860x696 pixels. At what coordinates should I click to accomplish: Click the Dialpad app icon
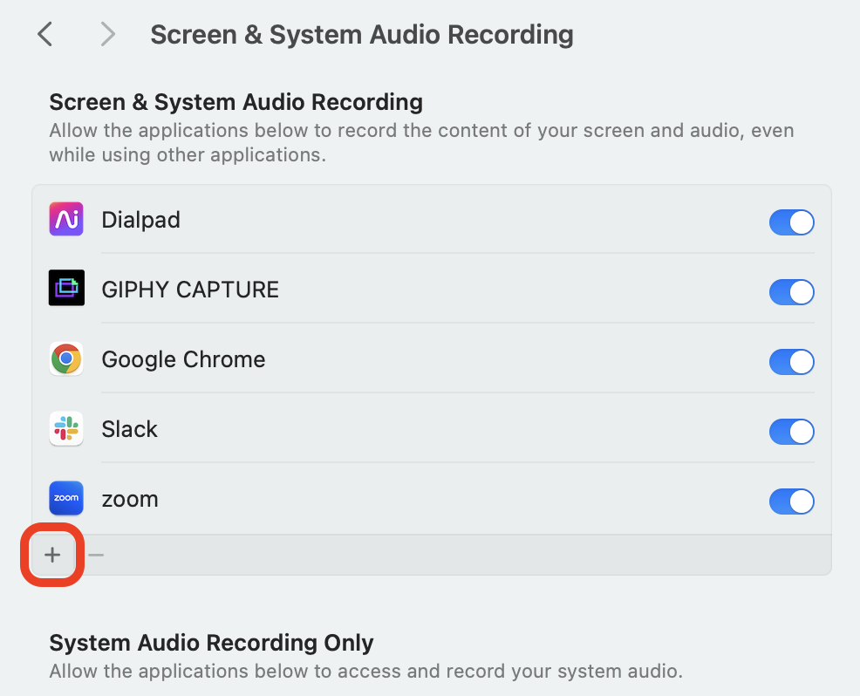point(66,219)
